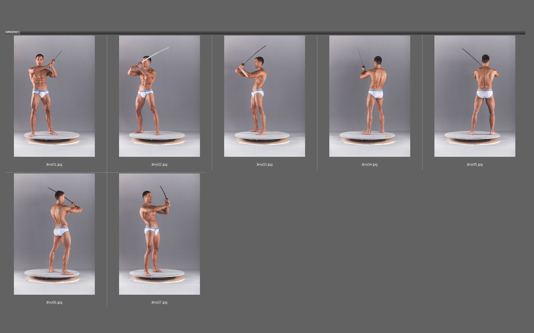Click the divider between Jimy01 and Jimy02 columns

tap(107, 101)
